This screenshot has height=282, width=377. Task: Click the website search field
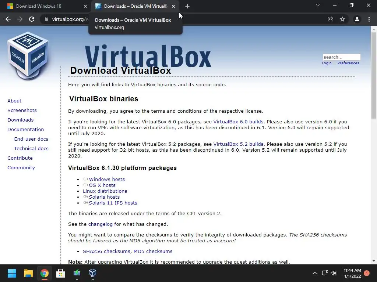342,57
